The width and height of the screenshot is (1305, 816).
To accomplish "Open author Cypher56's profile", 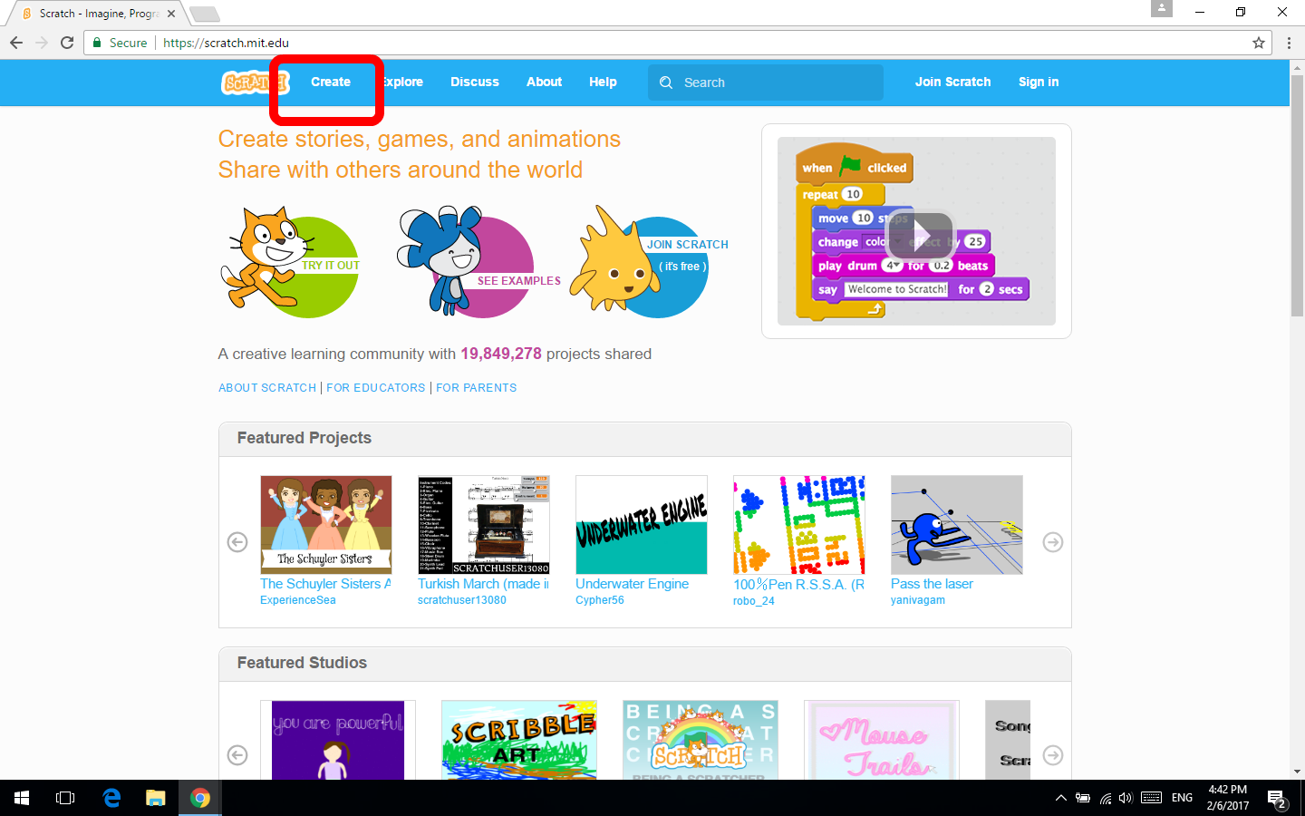I will [x=600, y=600].
